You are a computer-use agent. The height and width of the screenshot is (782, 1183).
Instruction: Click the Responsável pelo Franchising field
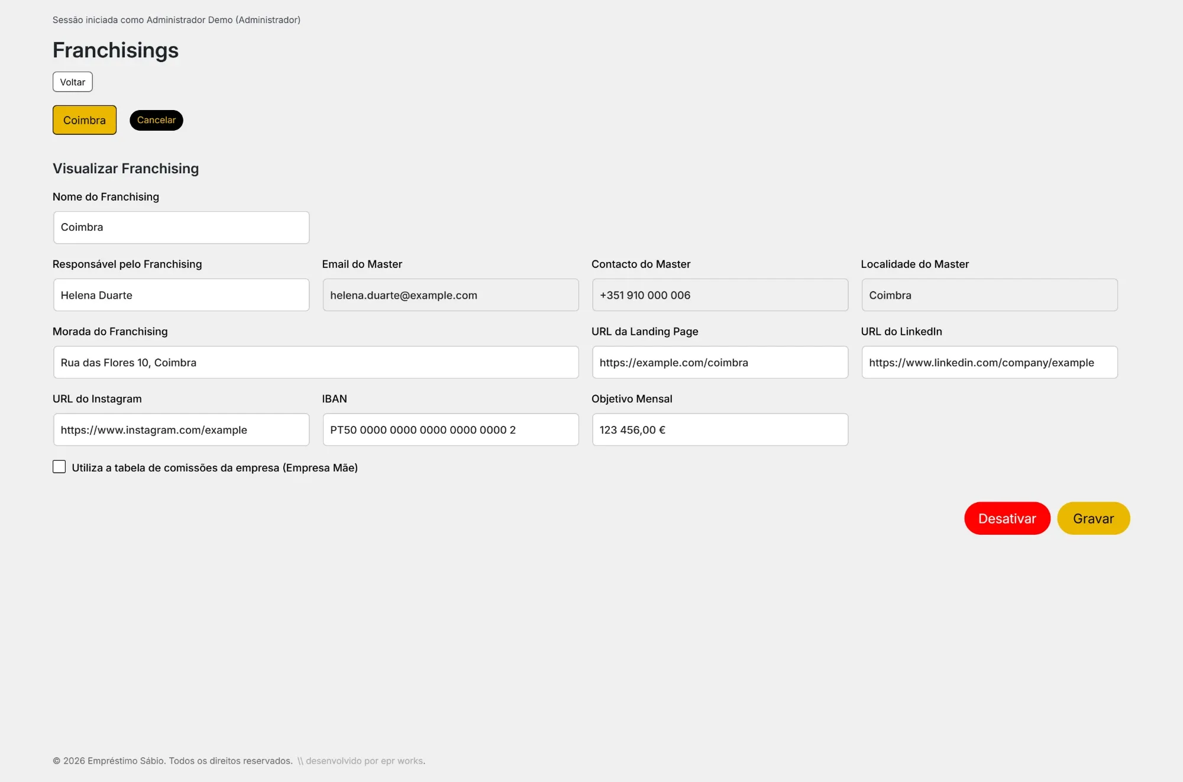(x=181, y=295)
